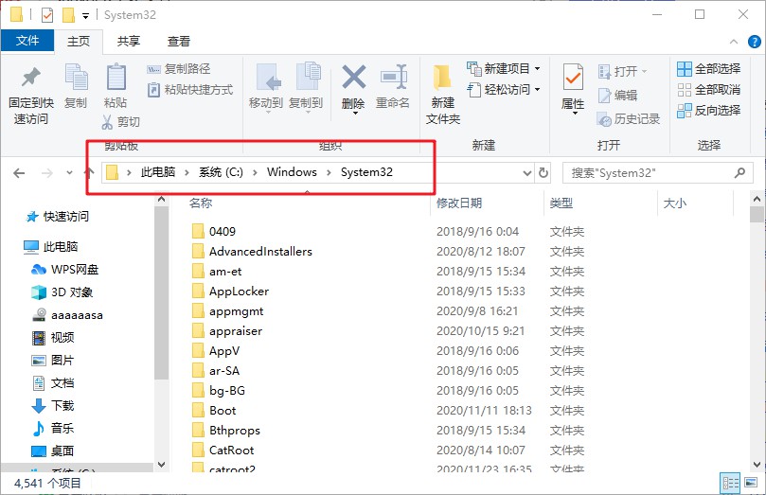Click the History (历史记录) button
Viewport: 766px width, 495px height.
tap(629, 118)
